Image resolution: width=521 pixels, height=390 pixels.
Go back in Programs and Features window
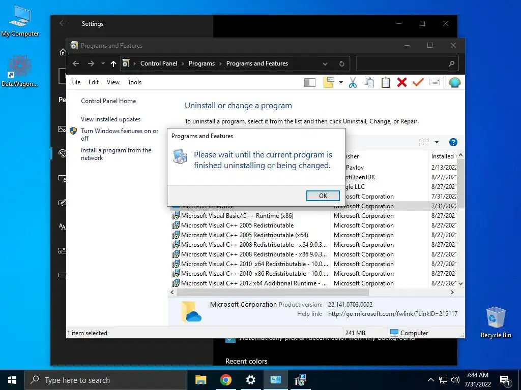coord(76,63)
